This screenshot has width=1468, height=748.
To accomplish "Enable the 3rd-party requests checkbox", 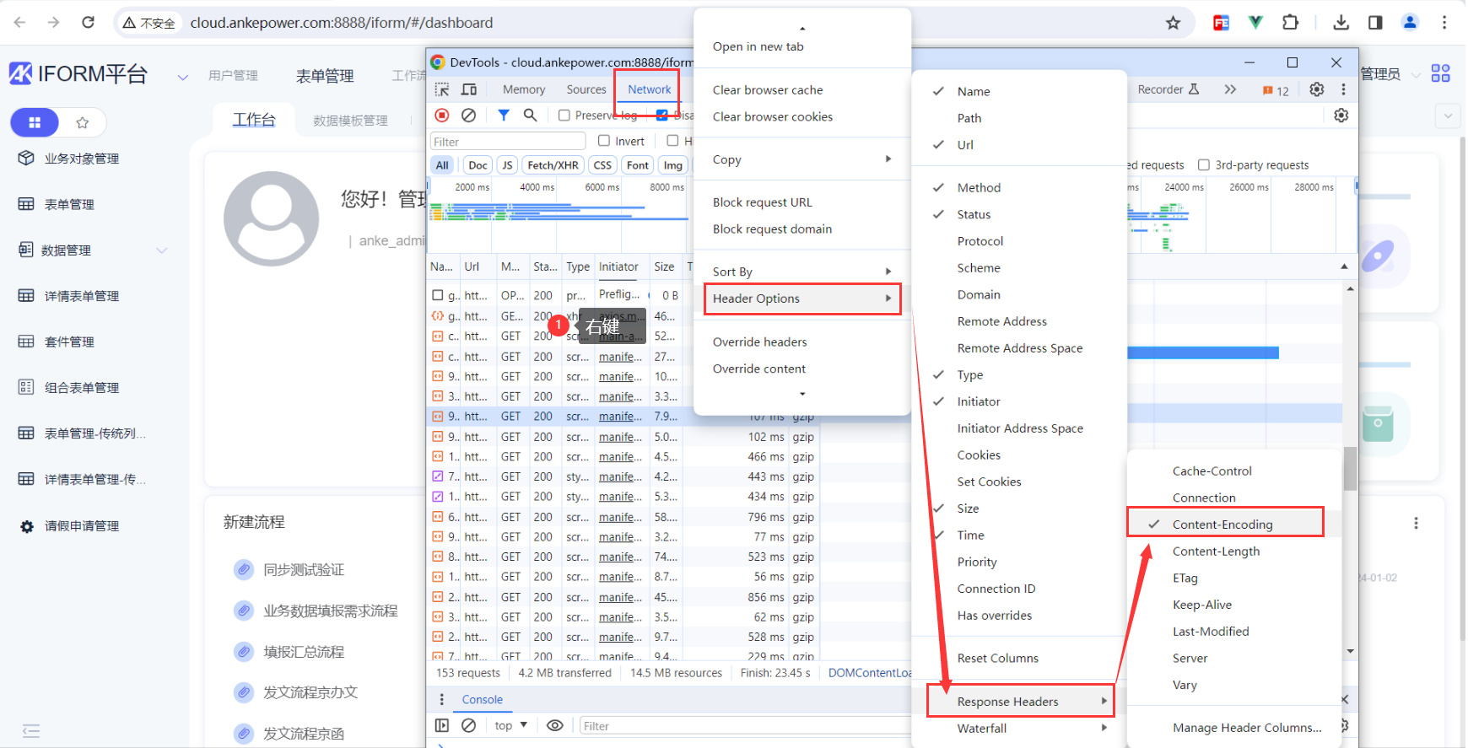I will pos(1204,165).
